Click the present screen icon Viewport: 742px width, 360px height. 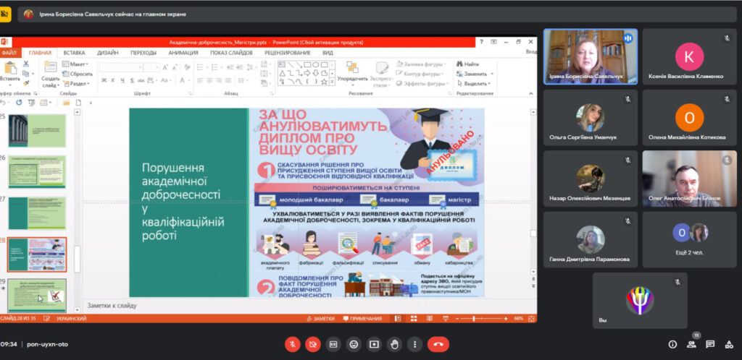(374, 344)
